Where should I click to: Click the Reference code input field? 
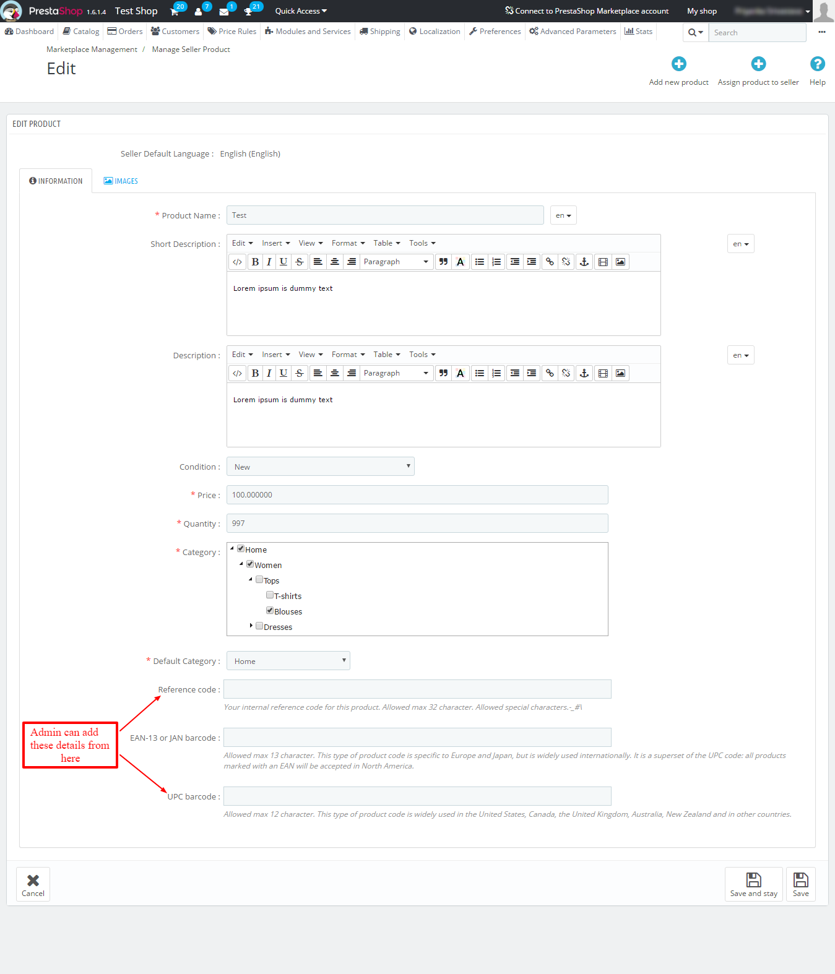pyautogui.click(x=417, y=689)
